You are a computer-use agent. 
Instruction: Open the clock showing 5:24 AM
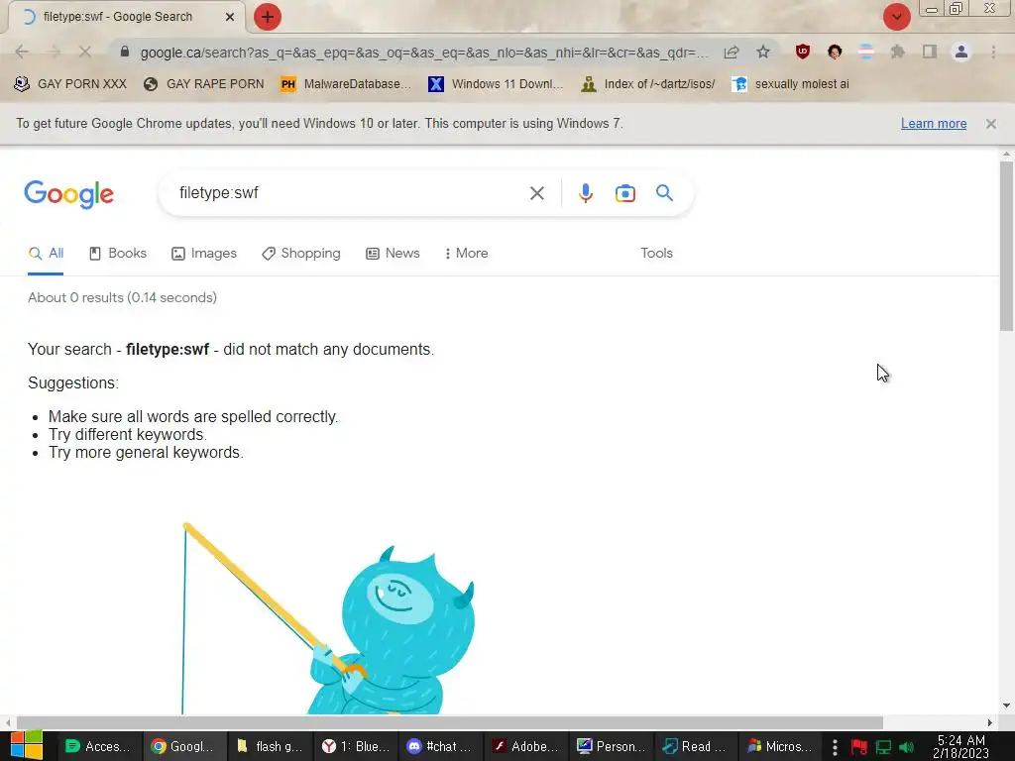[x=960, y=746]
